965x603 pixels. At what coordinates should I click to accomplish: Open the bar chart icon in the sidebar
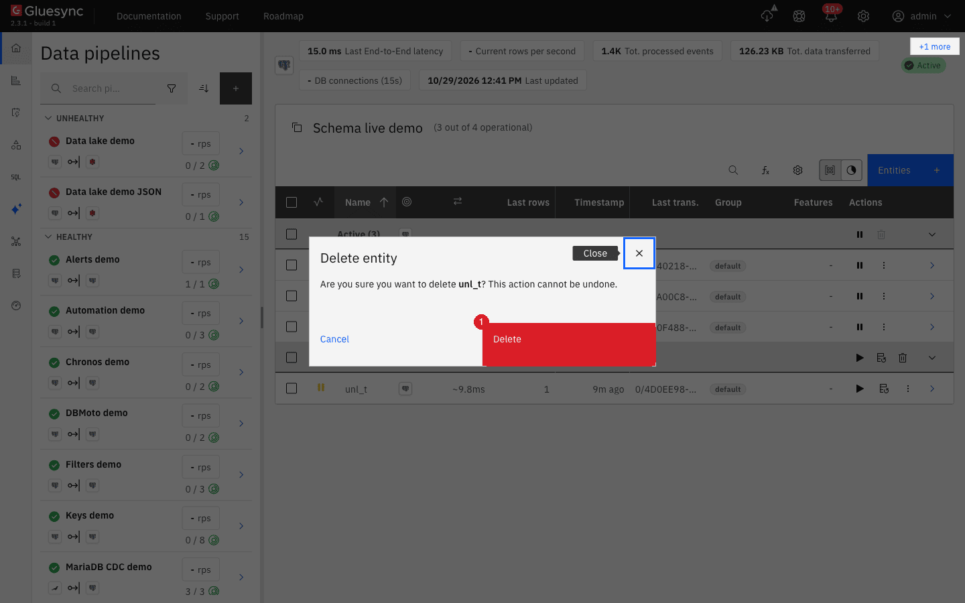[16, 80]
